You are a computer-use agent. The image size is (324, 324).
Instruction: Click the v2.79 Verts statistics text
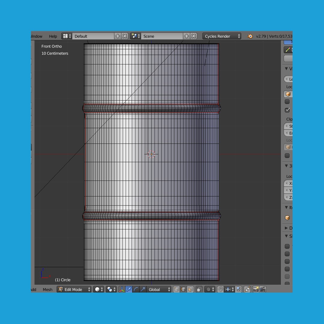tap(274, 36)
